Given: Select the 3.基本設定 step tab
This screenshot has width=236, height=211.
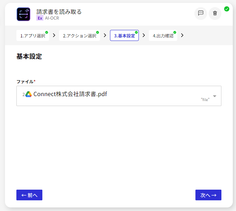Looking at the screenshot, I should (124, 36).
